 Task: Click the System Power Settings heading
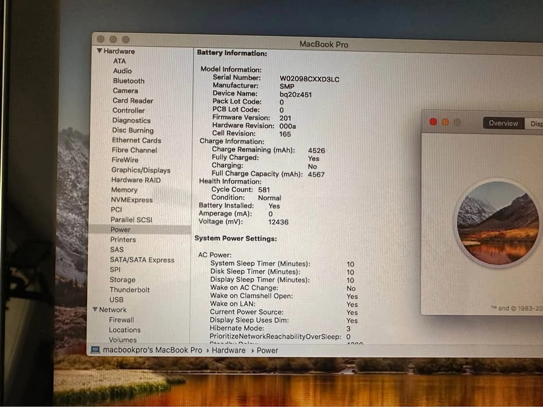click(x=235, y=239)
